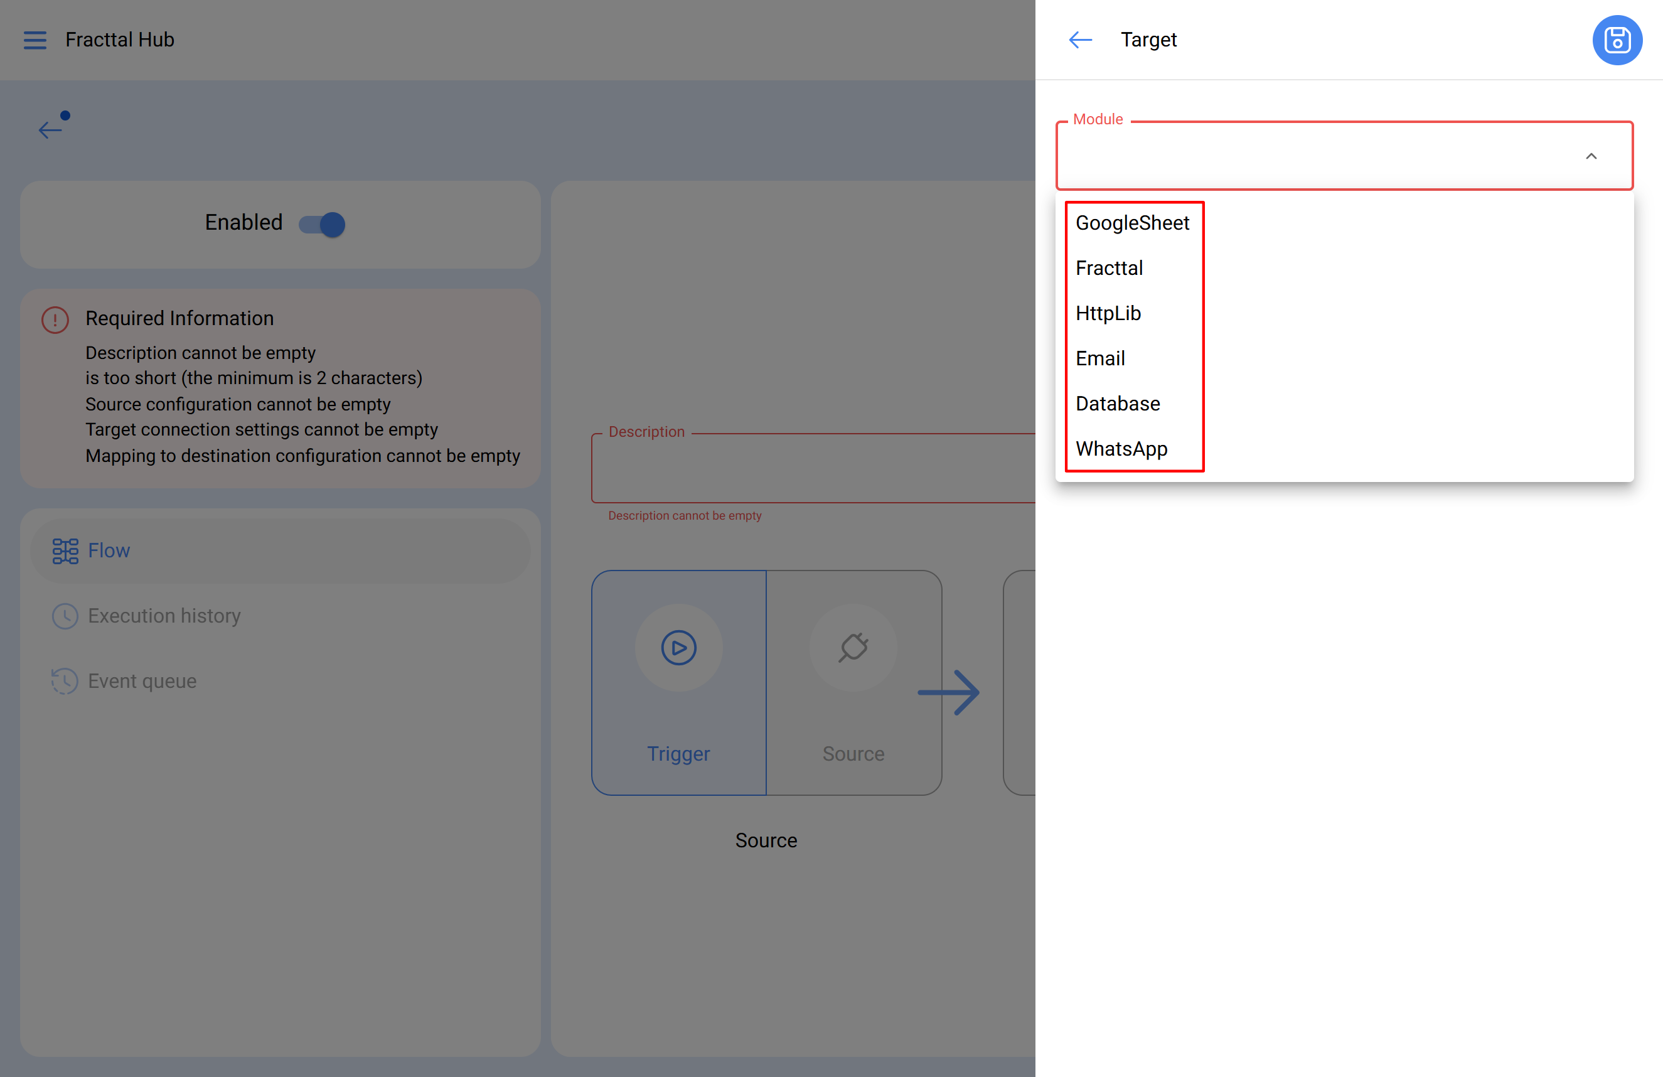Click the Execution history clock icon
Viewport: 1663px width, 1077px height.
tap(65, 616)
